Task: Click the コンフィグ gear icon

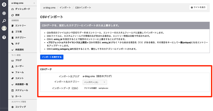Action: pos(13,107)
